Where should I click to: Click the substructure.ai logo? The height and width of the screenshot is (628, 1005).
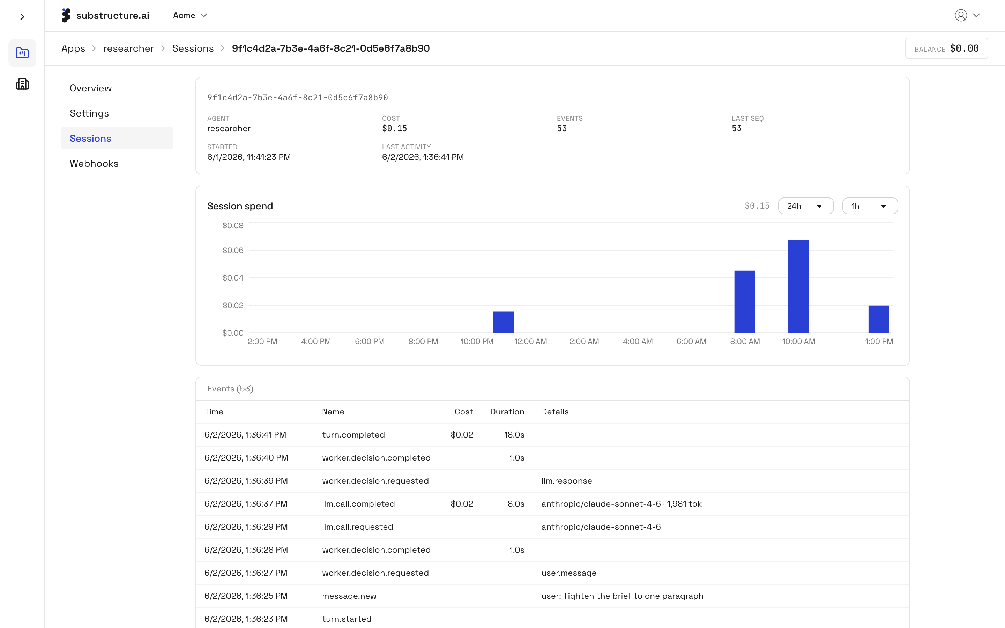click(x=105, y=15)
